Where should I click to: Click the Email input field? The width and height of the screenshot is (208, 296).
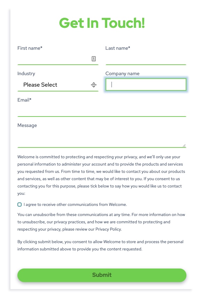click(102, 111)
